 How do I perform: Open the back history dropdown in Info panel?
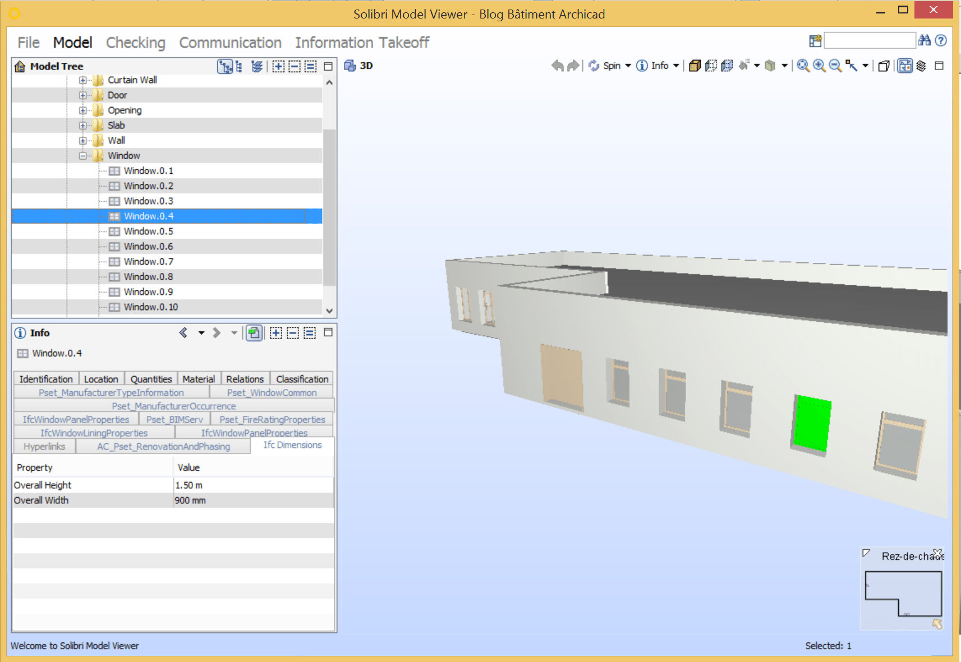tap(201, 333)
